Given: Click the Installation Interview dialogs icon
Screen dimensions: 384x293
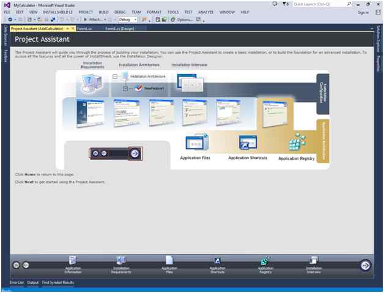Looking at the screenshot, I should [x=190, y=83].
